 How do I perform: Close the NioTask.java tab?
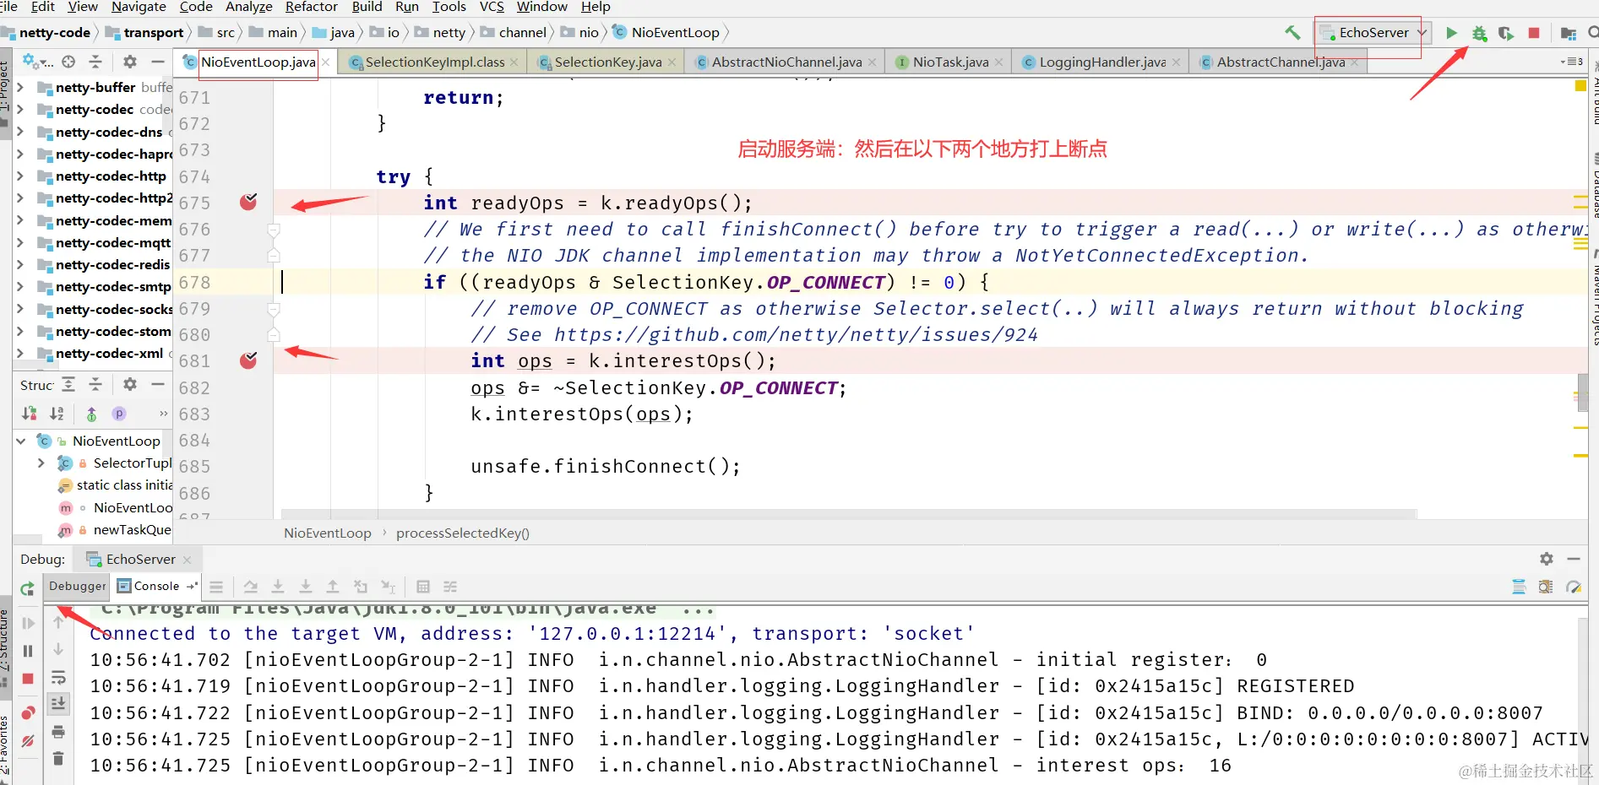point(999,62)
